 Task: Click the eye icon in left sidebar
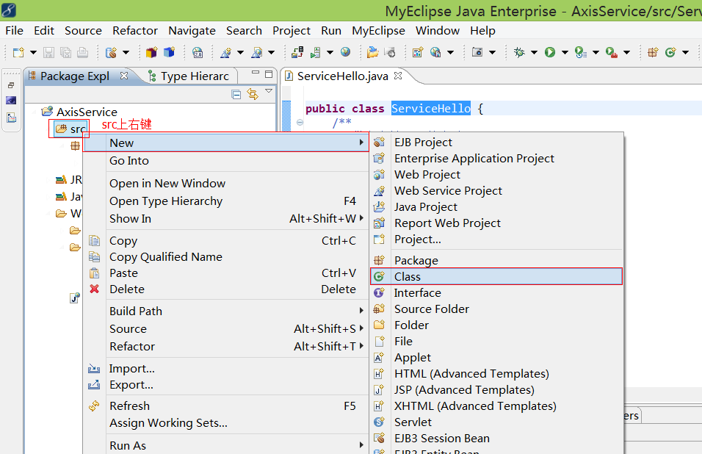click(x=11, y=101)
